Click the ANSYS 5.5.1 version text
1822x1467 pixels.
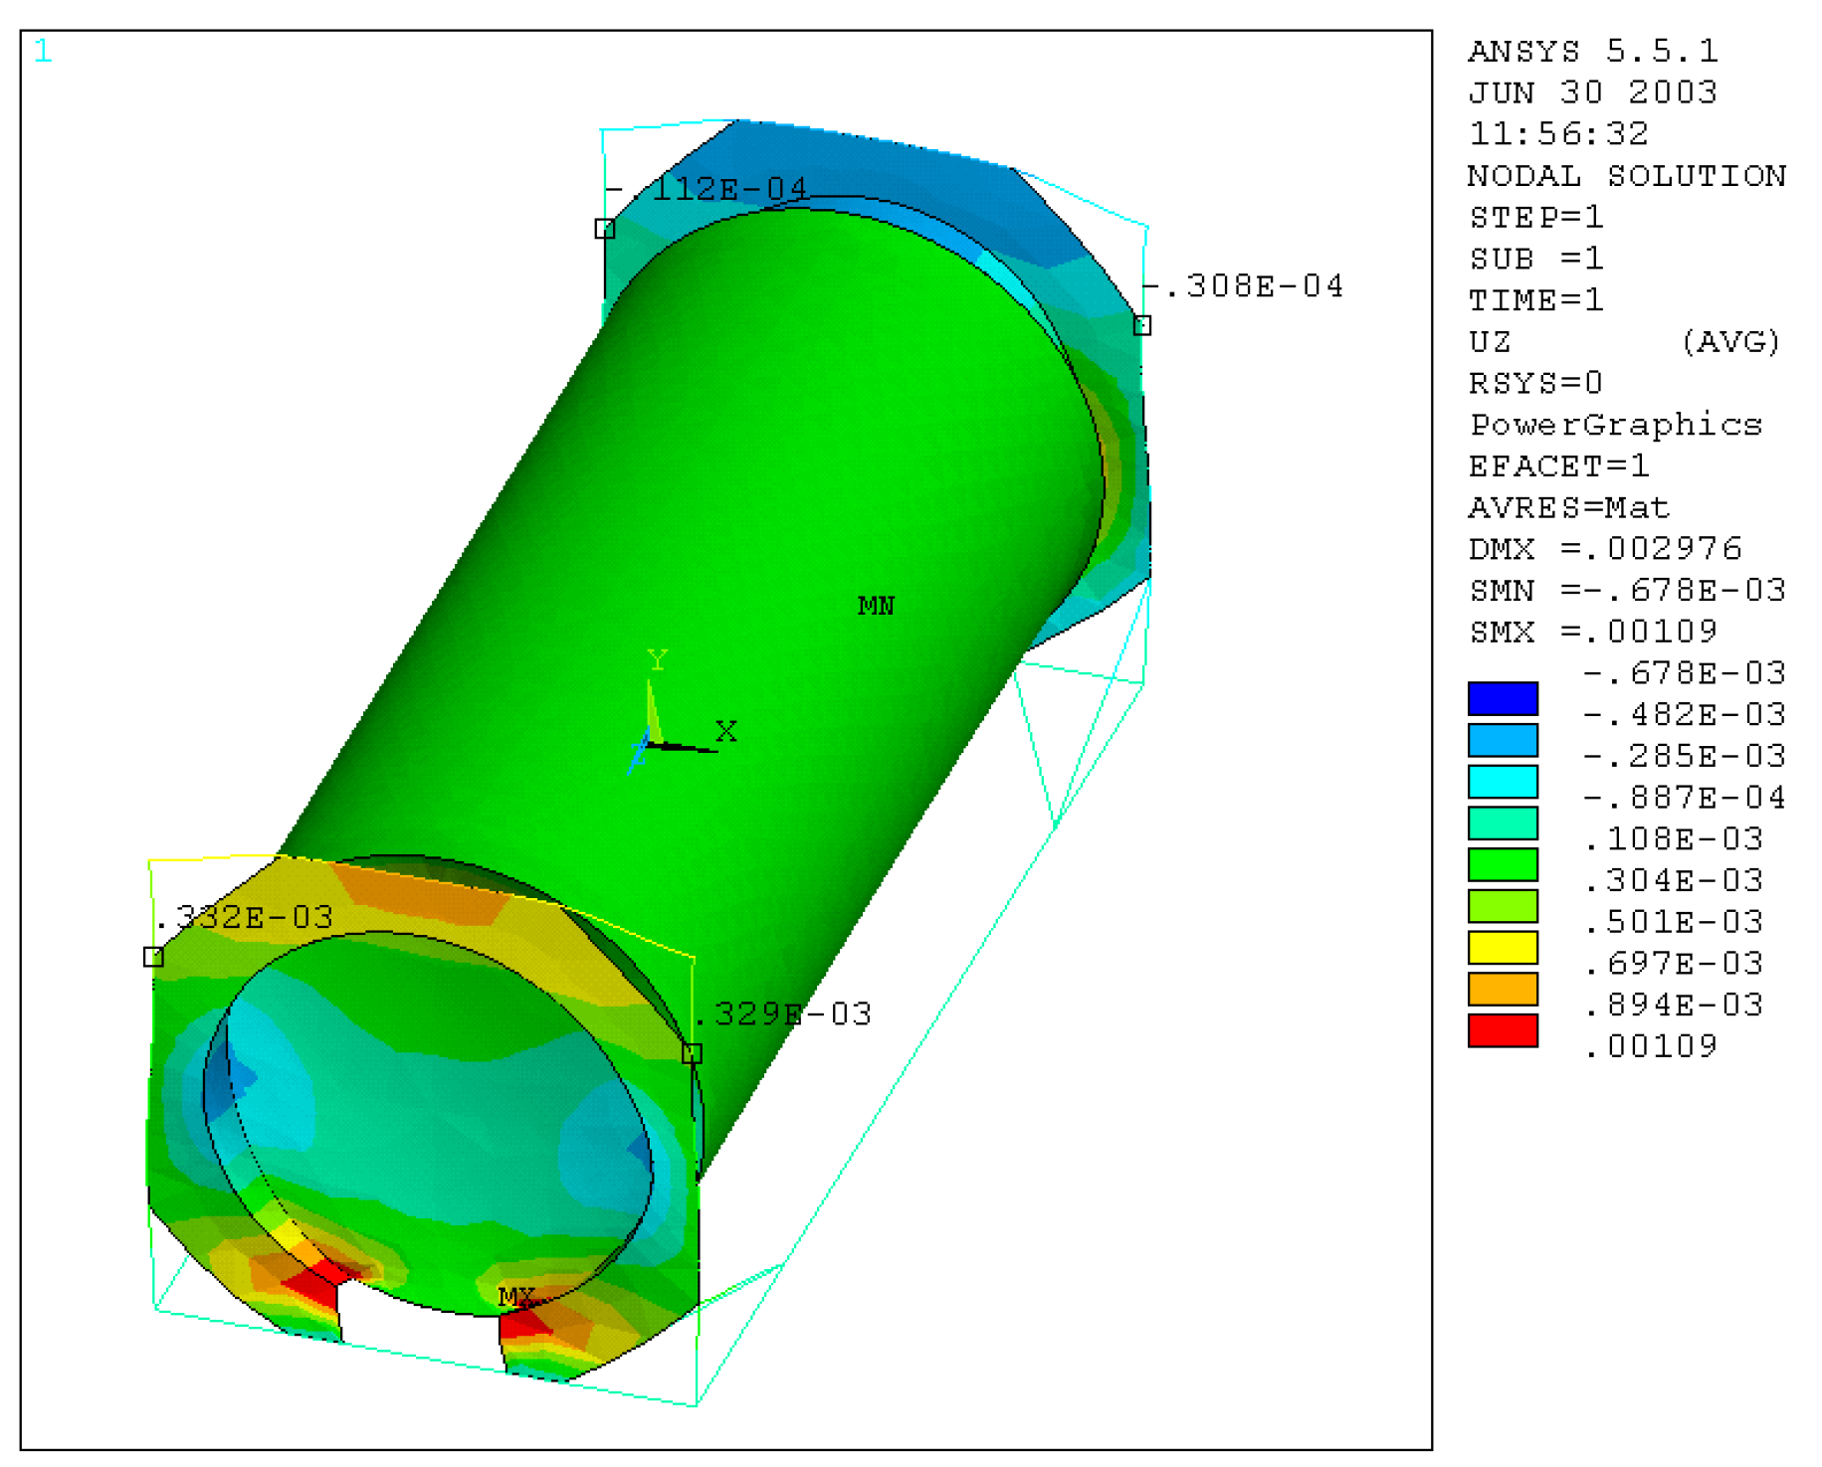1592,51
